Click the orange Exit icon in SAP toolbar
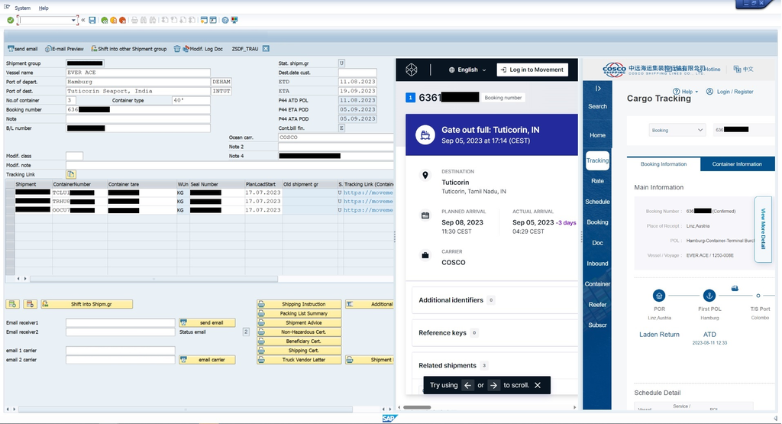 113,20
